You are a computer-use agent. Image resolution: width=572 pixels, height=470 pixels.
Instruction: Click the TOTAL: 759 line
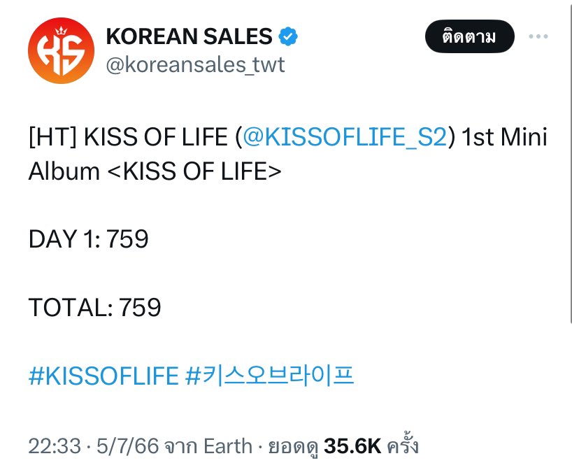[x=95, y=307]
